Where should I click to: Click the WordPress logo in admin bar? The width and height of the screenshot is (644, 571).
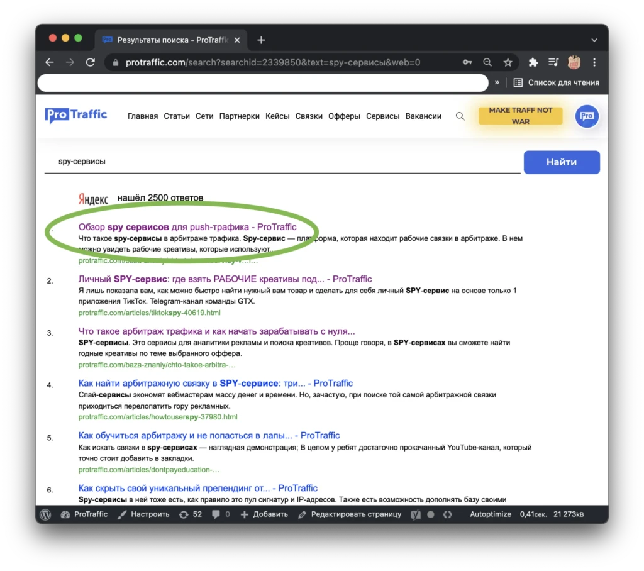point(45,514)
